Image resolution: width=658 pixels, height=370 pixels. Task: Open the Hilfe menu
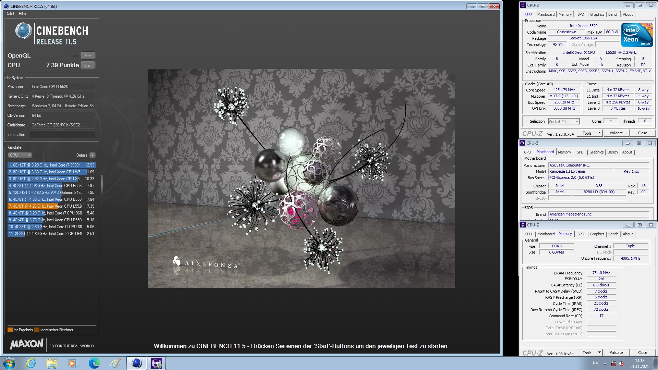tap(22, 14)
